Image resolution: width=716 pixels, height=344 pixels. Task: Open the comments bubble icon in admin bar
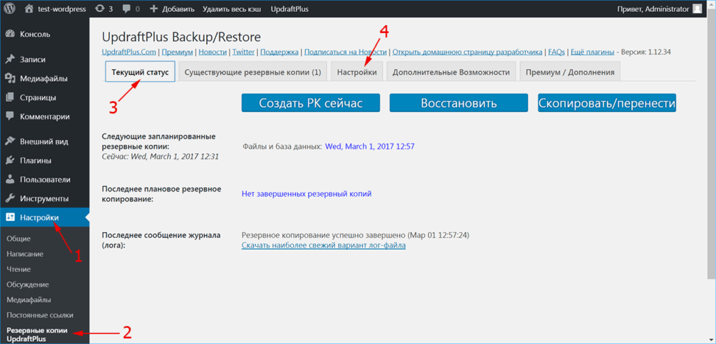point(126,9)
